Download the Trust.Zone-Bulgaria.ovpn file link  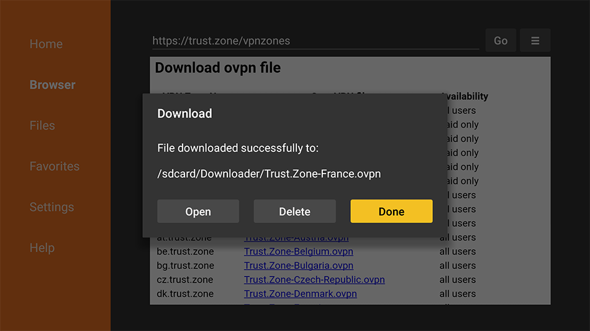click(298, 265)
